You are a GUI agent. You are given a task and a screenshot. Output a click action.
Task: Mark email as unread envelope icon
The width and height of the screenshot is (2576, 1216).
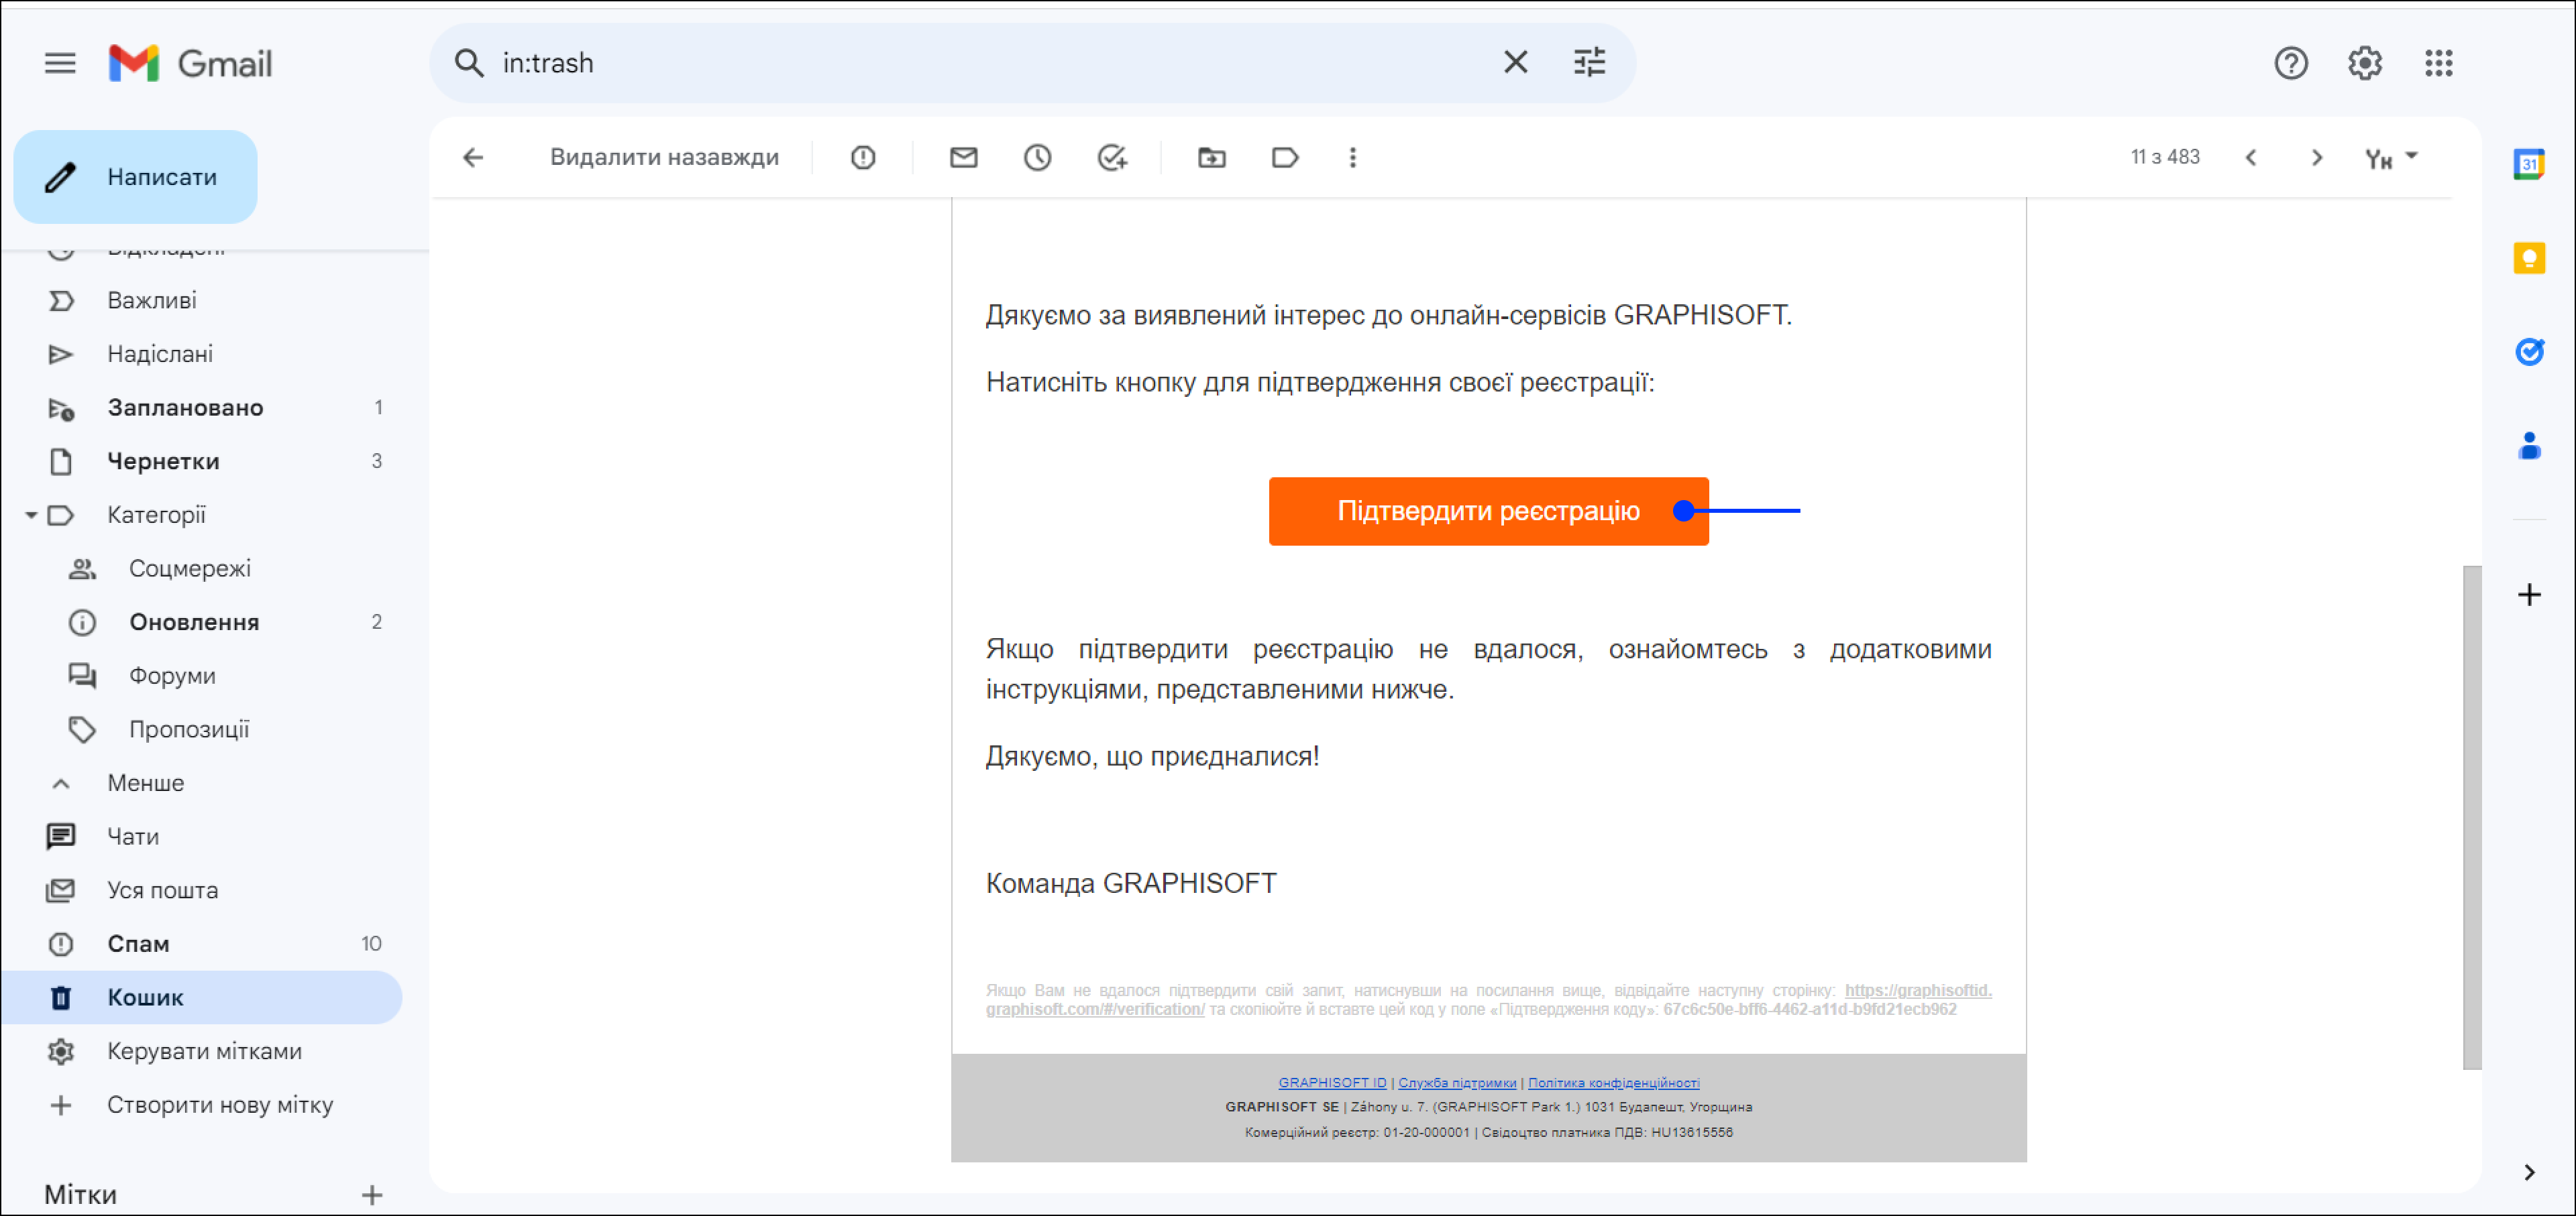pyautogui.click(x=963, y=158)
